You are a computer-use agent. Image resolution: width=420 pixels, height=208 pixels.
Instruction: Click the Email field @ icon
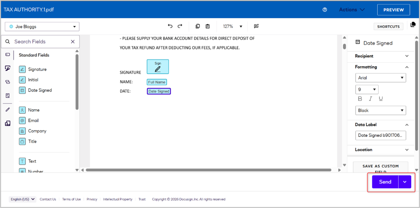[22, 120]
